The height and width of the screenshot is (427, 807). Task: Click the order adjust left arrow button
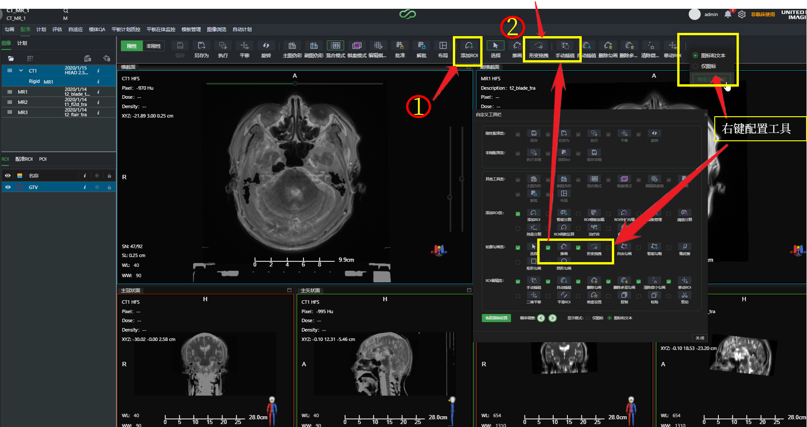tap(541, 318)
